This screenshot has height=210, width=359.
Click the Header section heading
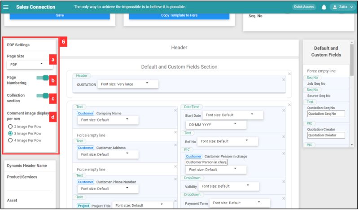click(179, 48)
